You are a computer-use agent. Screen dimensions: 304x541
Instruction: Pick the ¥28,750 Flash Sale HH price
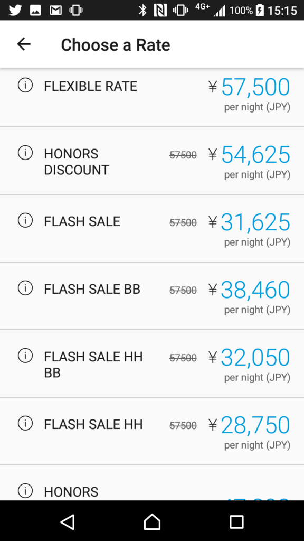249,425
